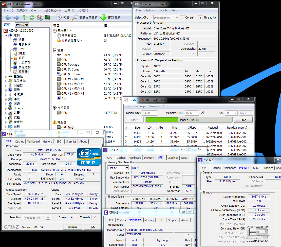Click the blue back arrow in AIDA64 toolbar
Viewport: 281px width, 247px height.
[x=8, y=17]
